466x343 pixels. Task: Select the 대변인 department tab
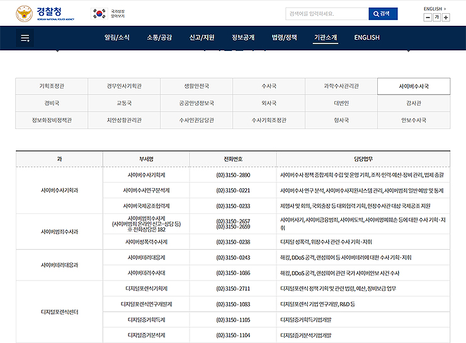[x=341, y=103]
